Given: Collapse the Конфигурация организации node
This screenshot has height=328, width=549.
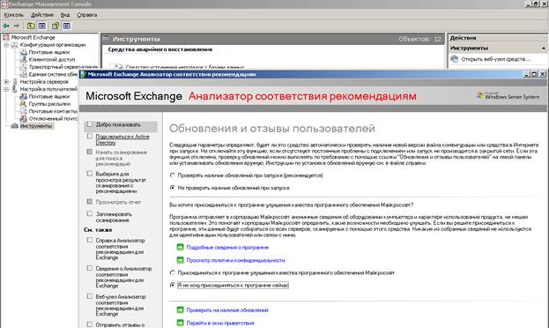Looking at the screenshot, I should click(6, 45).
